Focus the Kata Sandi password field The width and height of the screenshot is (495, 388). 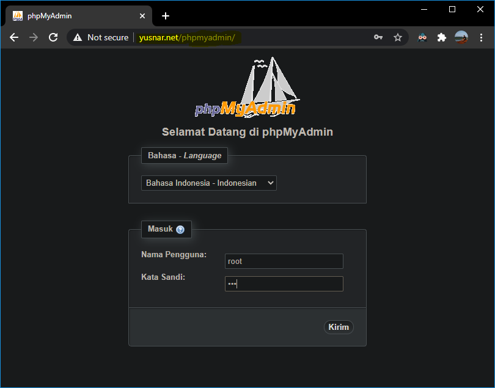[284, 284]
